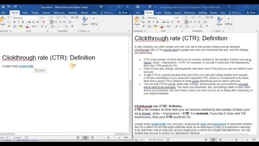Align text left in the left window

click(x=52, y=22)
